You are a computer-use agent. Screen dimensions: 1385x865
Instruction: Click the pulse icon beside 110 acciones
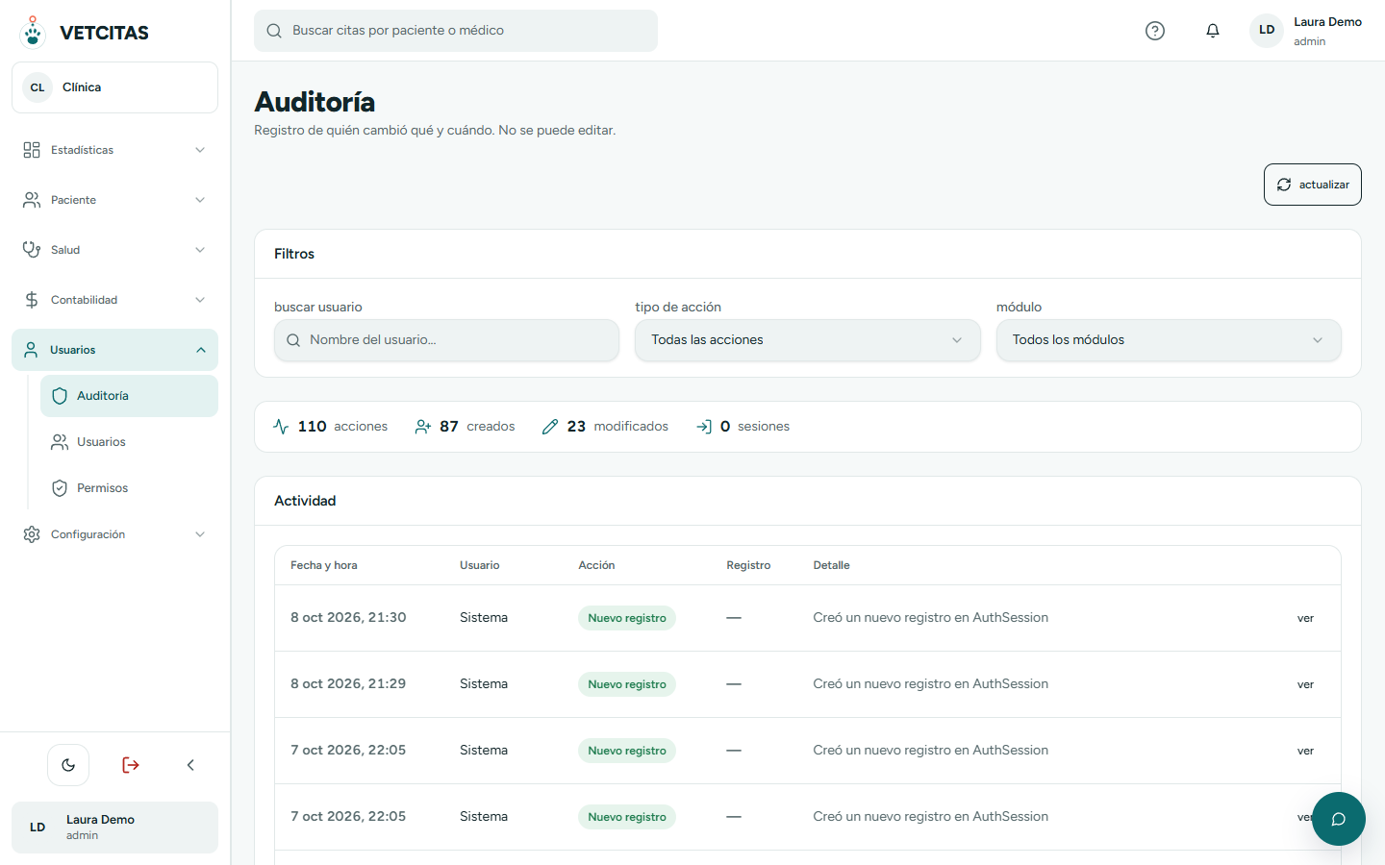click(281, 427)
